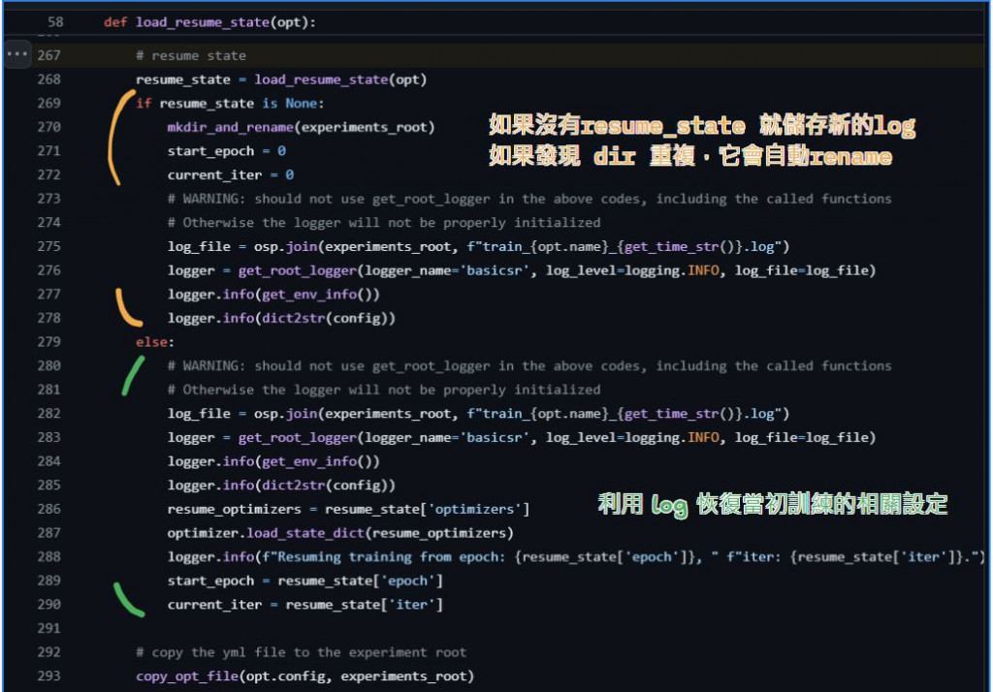This screenshot has width=993, height=692.
Task: Click '# copy the yml file' comment
Action: [301, 652]
